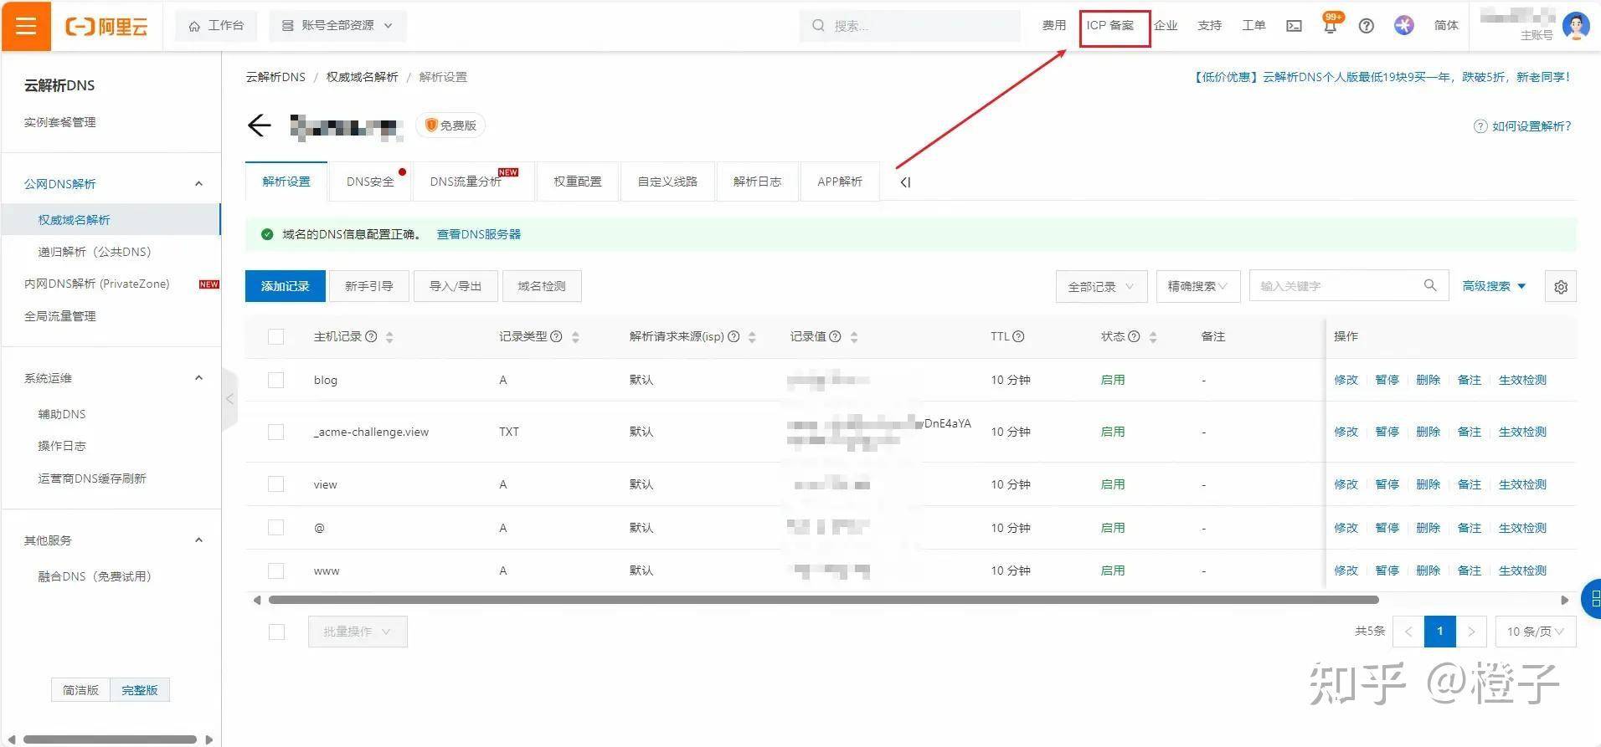Open 查看DNS服务器 link
1601x747 pixels.
coord(479,234)
